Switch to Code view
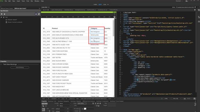 click(95, 4)
